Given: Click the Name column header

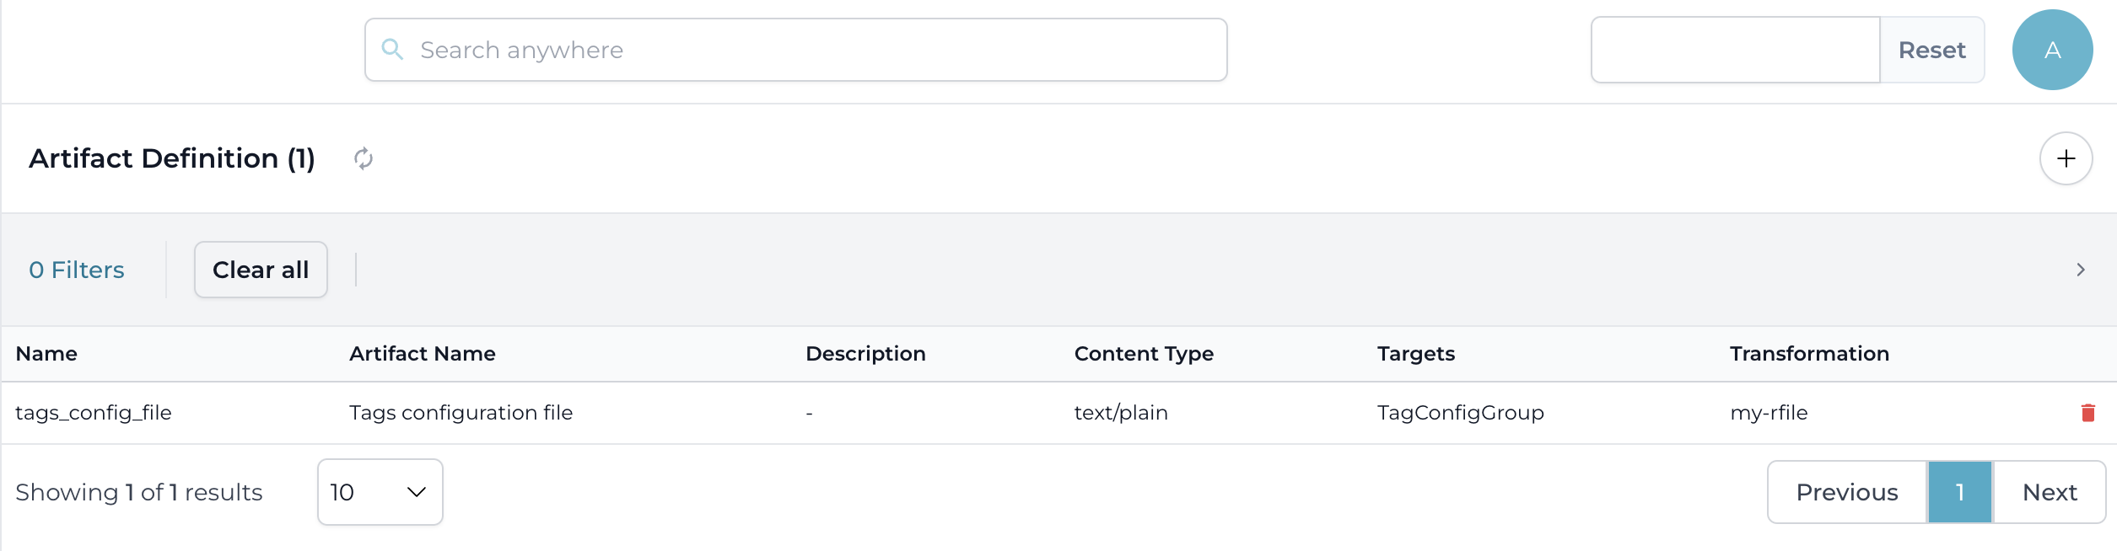Looking at the screenshot, I should 46,354.
